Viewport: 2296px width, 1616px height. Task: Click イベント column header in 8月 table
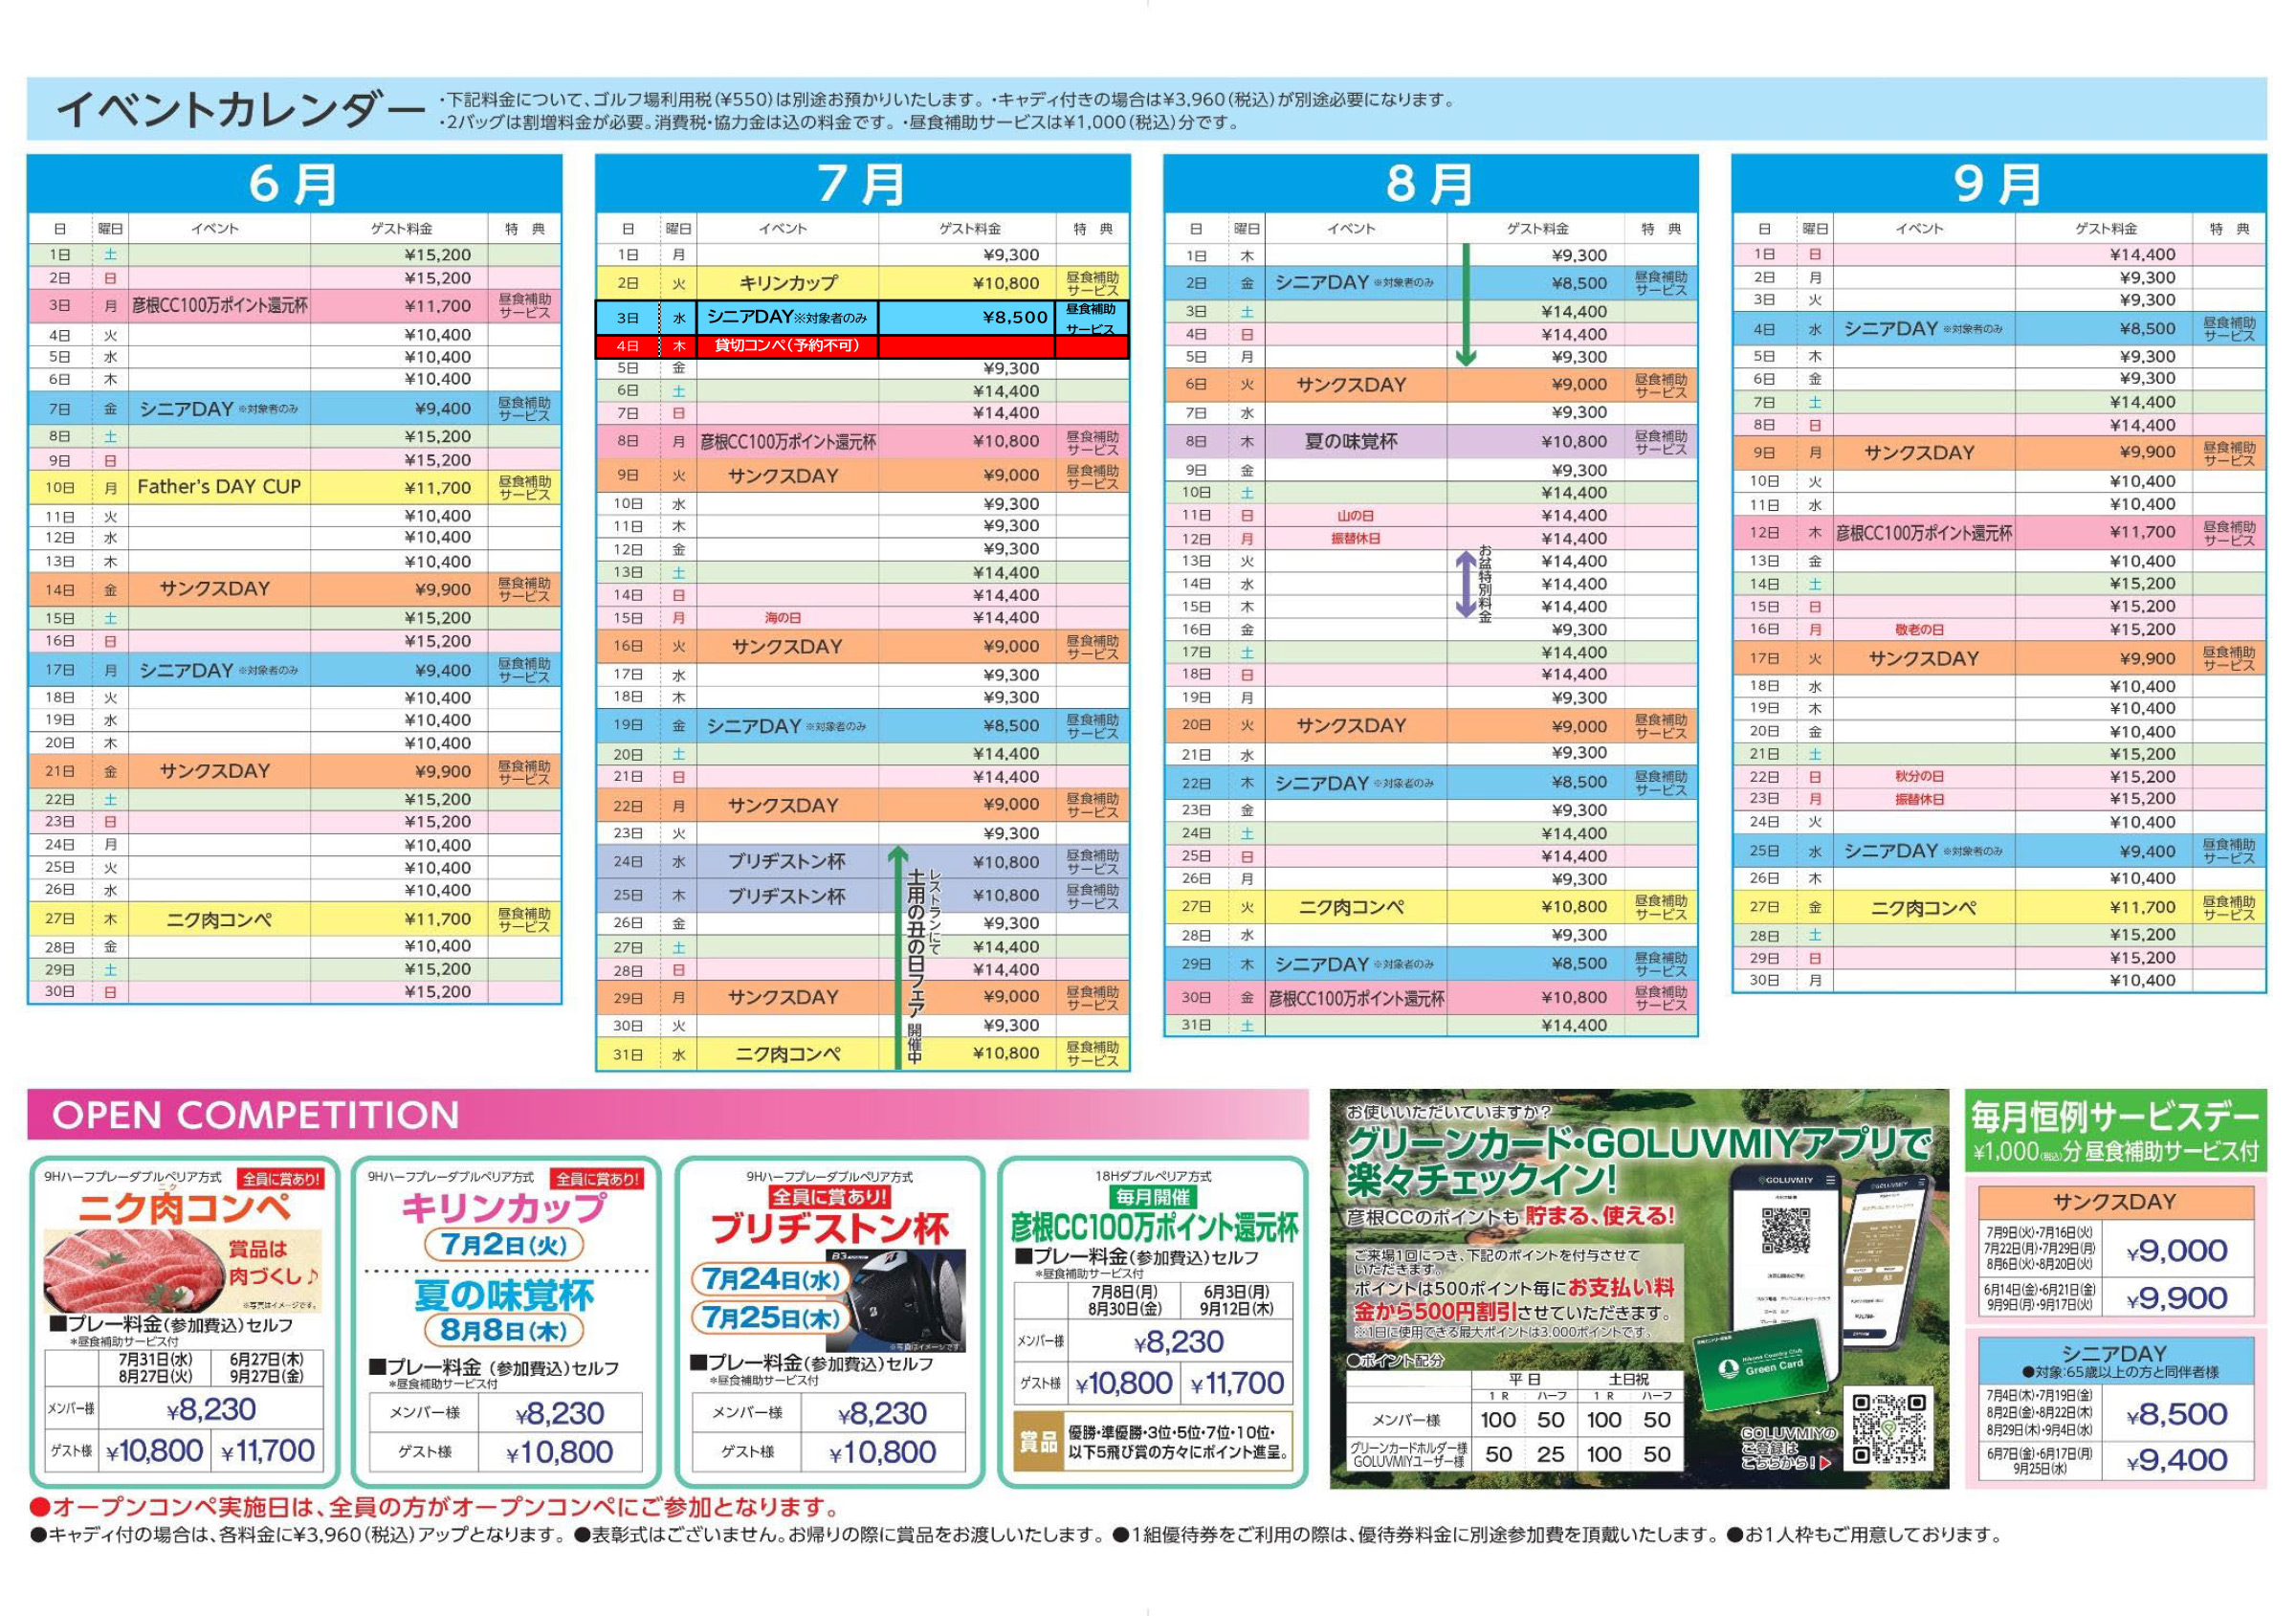(x=1351, y=229)
